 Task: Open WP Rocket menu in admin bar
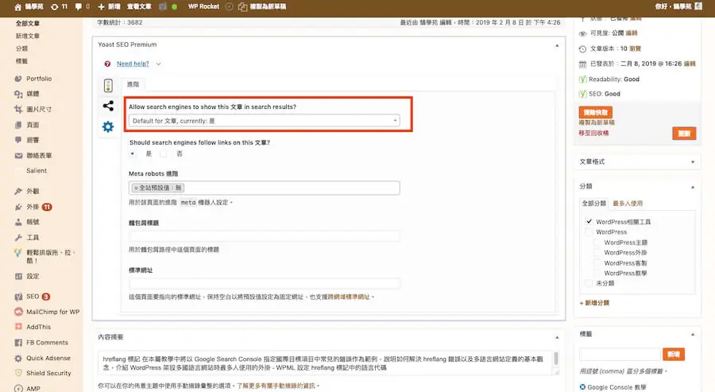[203, 6]
